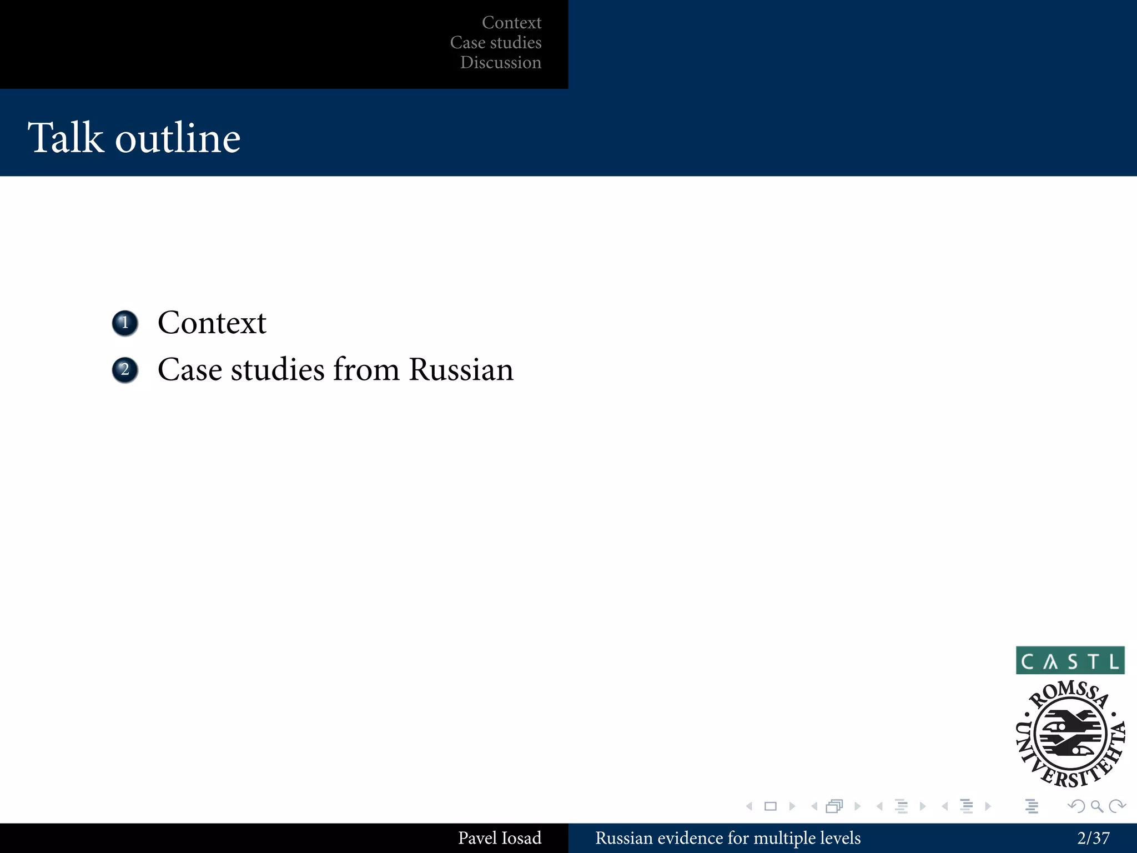
Task: Click the CASTL logo
Action: click(x=1070, y=660)
